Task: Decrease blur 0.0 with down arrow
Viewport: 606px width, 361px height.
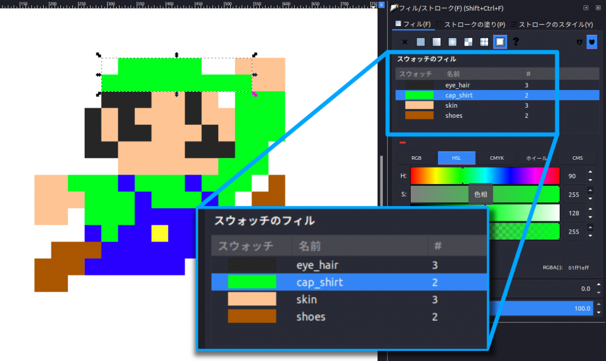Action: coord(599,293)
